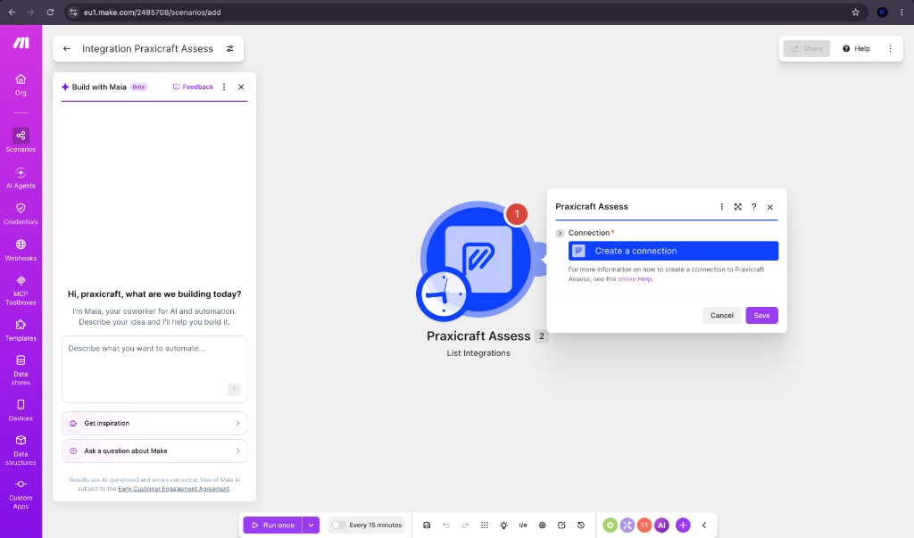The height and width of the screenshot is (538, 914).
Task: Open the Make logo home
Action: pos(21,43)
